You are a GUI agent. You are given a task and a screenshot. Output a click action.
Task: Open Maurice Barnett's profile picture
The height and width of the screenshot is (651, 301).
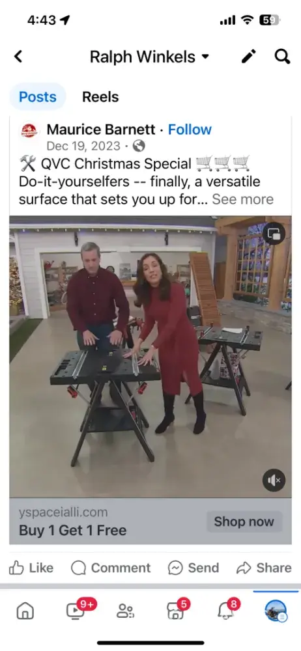tap(29, 132)
